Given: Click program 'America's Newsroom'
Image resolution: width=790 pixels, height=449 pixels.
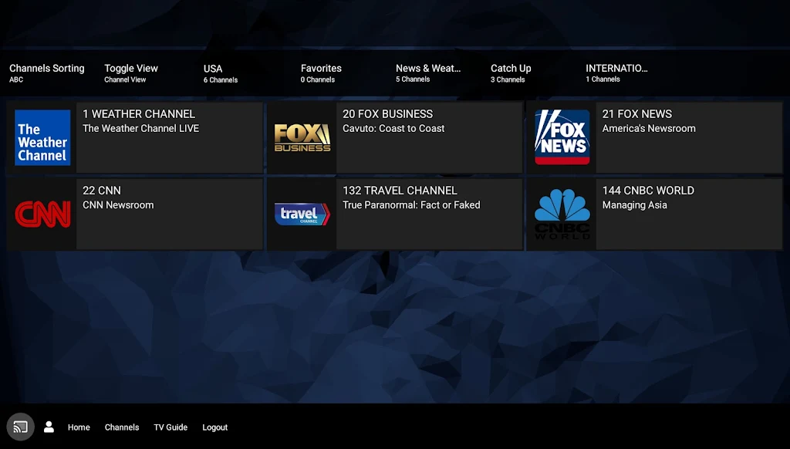Looking at the screenshot, I should tap(648, 129).
